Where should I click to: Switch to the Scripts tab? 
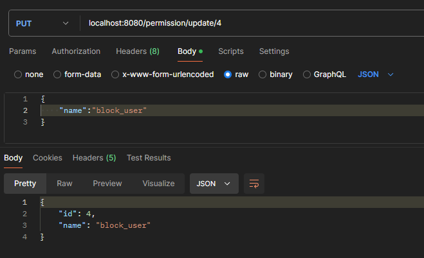pyautogui.click(x=231, y=51)
